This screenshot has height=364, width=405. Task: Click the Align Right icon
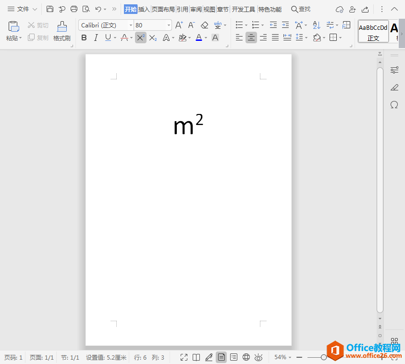click(x=263, y=38)
